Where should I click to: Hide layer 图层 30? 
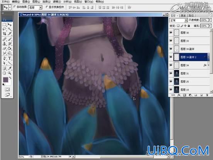click(x=171, y=32)
